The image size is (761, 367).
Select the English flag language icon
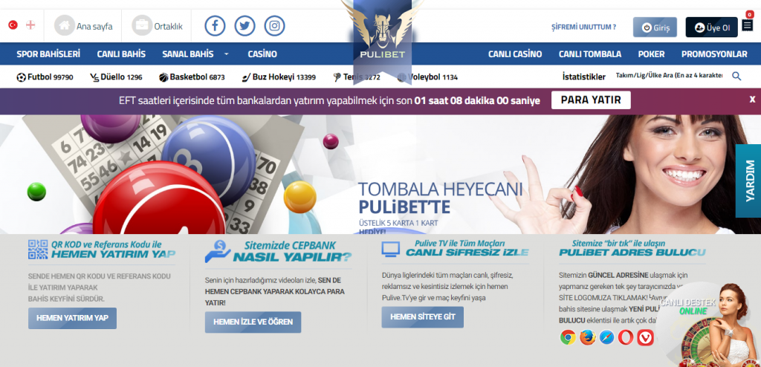[30, 25]
